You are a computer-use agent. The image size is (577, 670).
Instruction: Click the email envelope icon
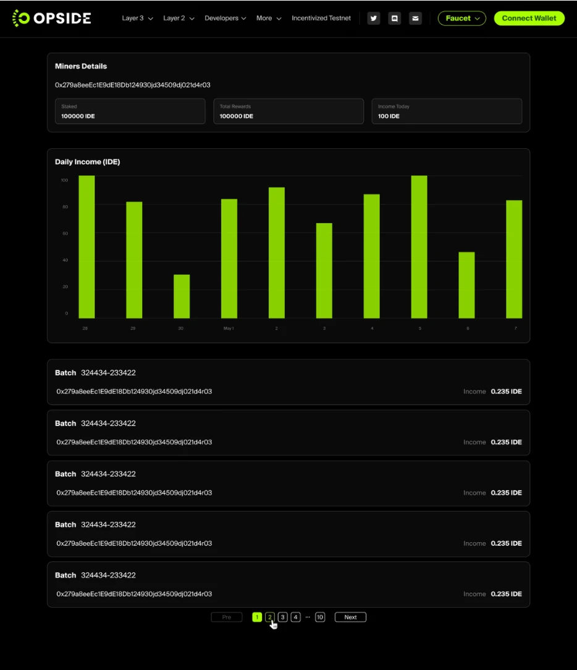click(x=416, y=19)
